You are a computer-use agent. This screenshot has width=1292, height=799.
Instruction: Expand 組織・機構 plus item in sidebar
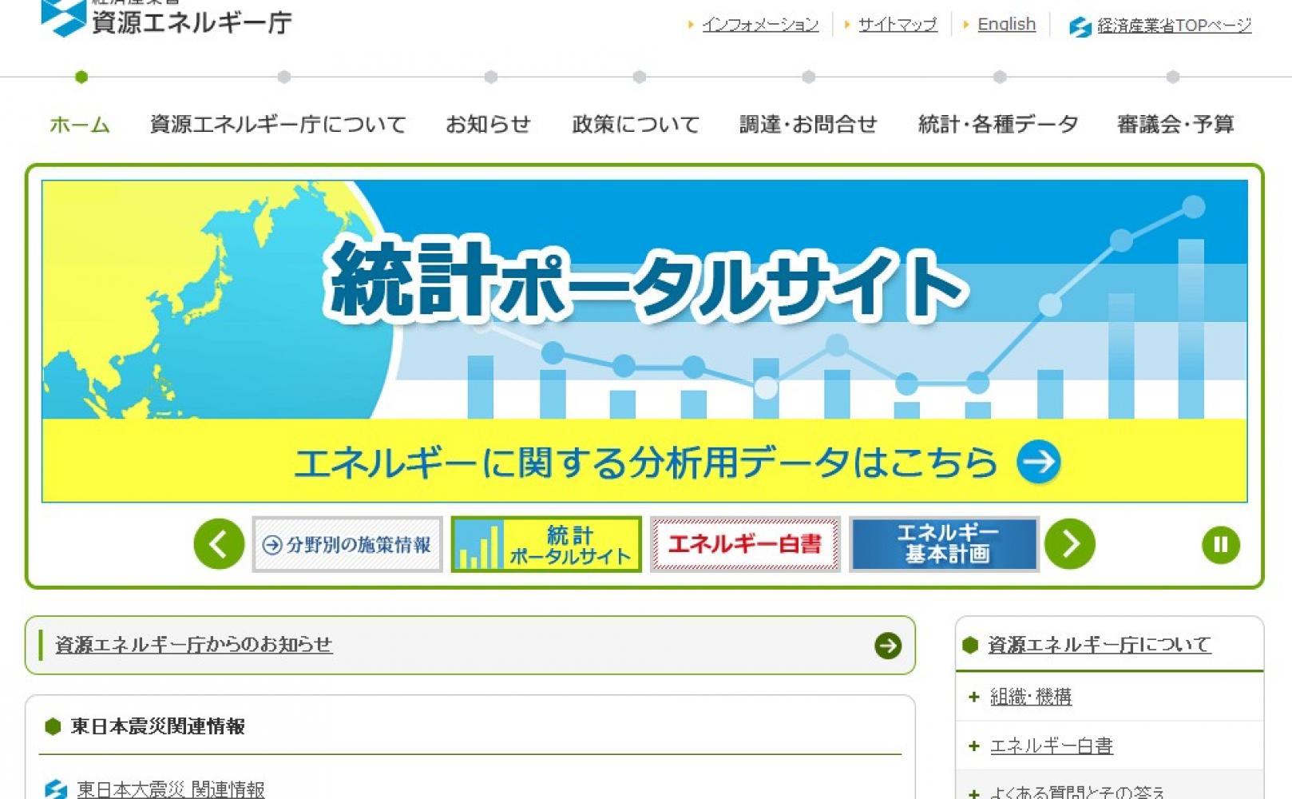(x=973, y=698)
